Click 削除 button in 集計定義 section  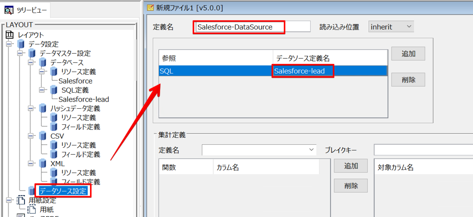pyautogui.click(x=351, y=185)
